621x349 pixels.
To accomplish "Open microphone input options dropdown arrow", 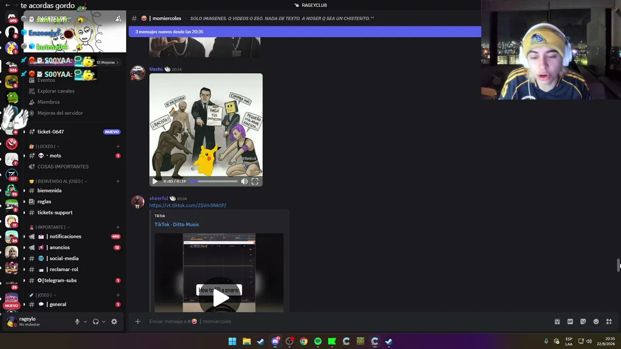I will (85, 322).
